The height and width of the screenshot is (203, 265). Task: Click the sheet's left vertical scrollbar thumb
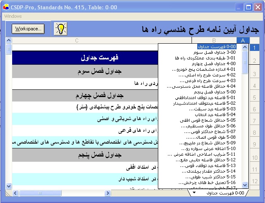pos(9,49)
